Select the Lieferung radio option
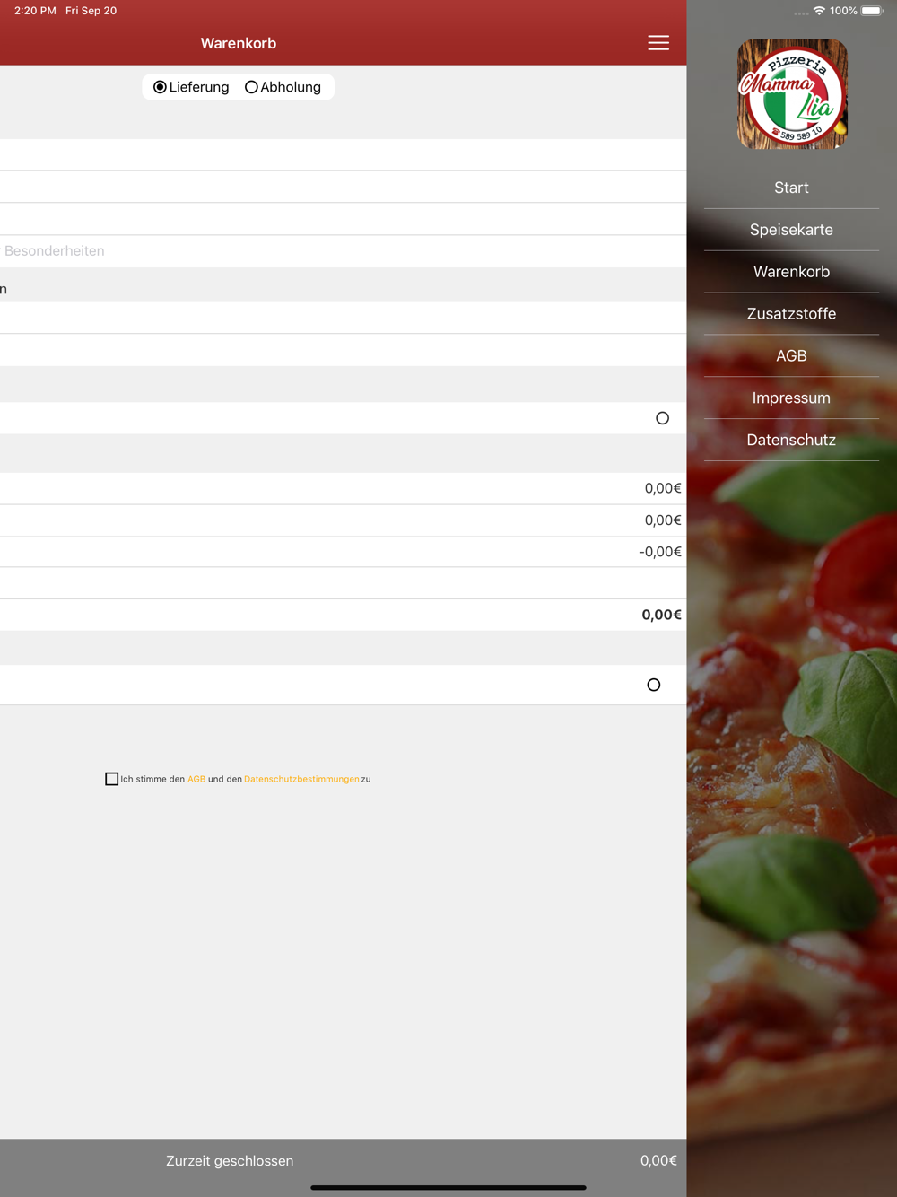Image resolution: width=897 pixels, height=1197 pixels. coord(191,87)
